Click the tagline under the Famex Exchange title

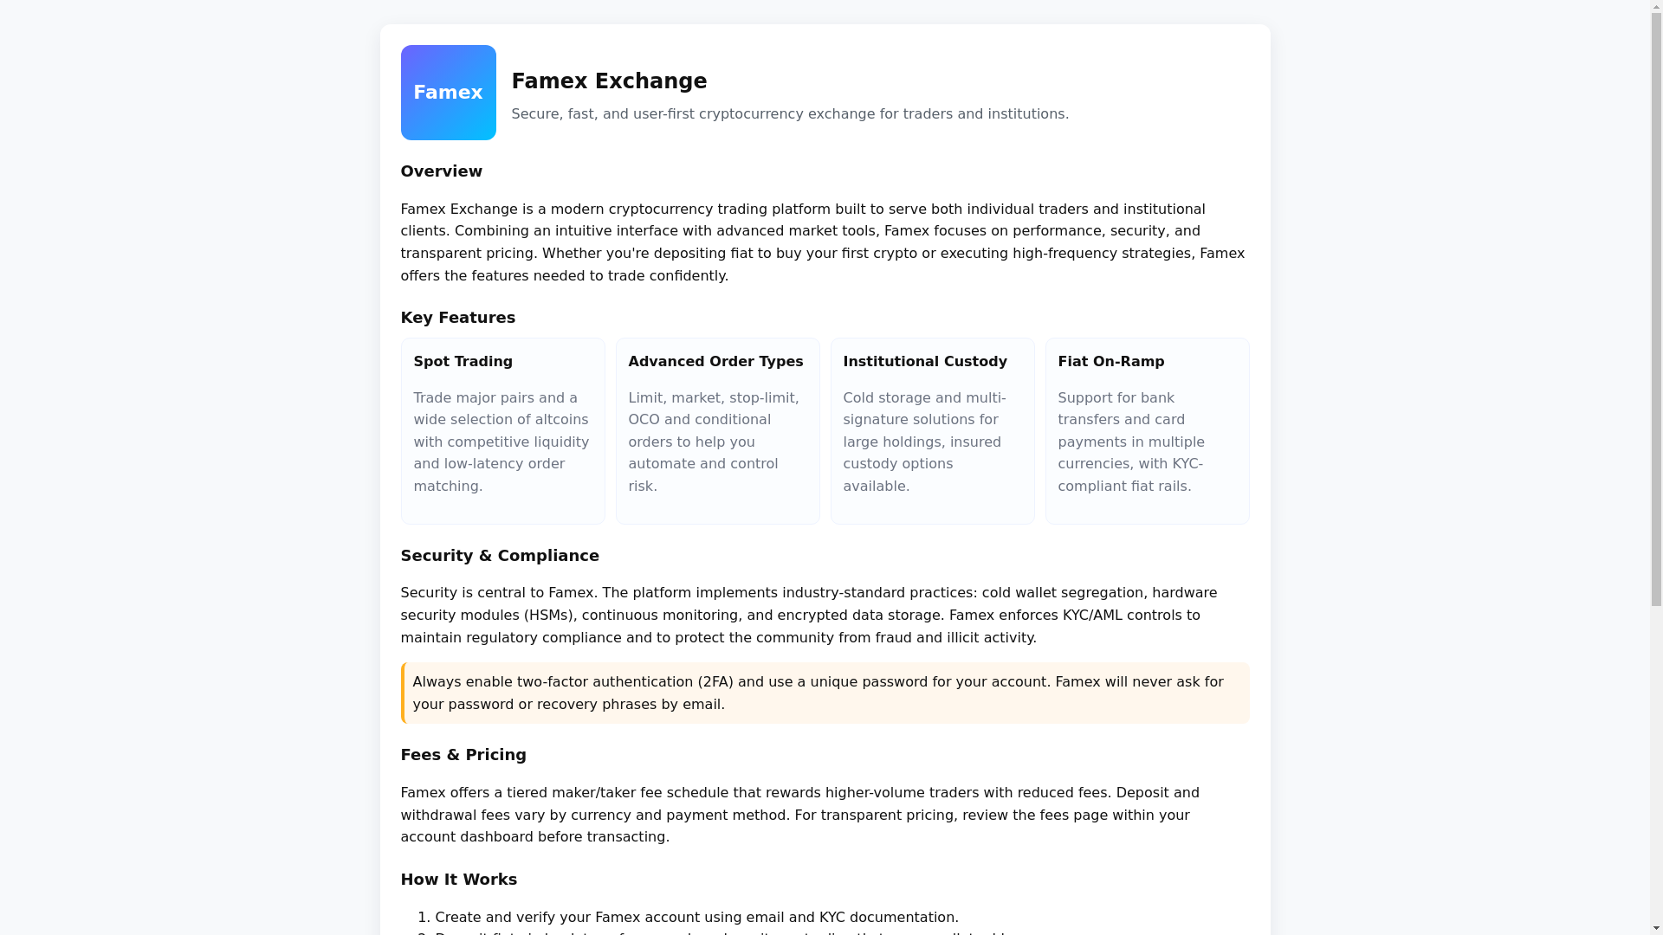coord(789,114)
